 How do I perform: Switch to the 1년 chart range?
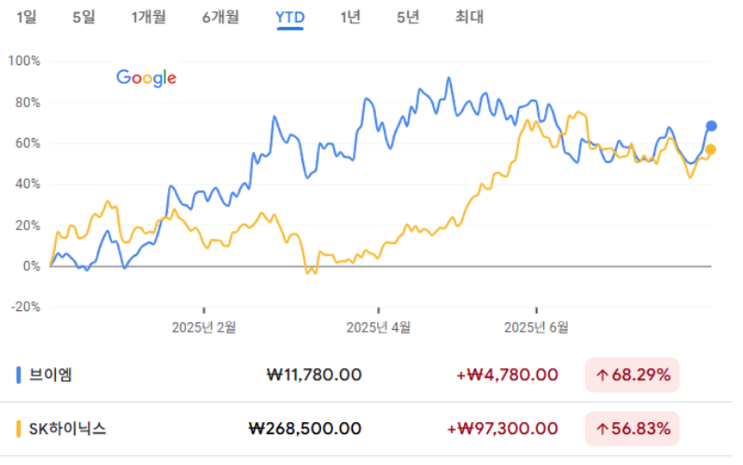pyautogui.click(x=350, y=17)
